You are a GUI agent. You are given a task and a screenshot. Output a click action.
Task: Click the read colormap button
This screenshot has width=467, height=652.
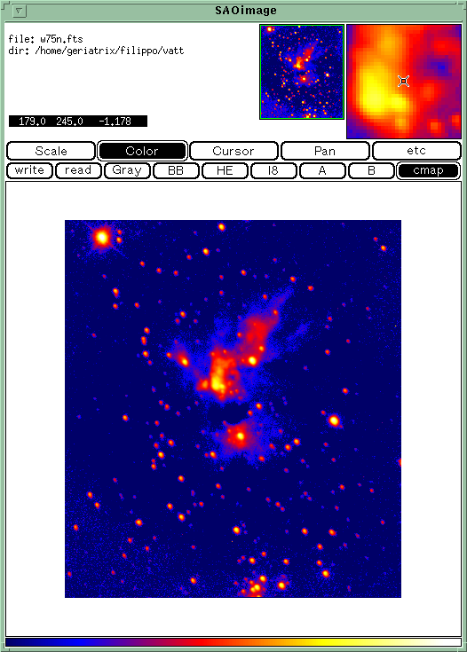pyautogui.click(x=78, y=170)
